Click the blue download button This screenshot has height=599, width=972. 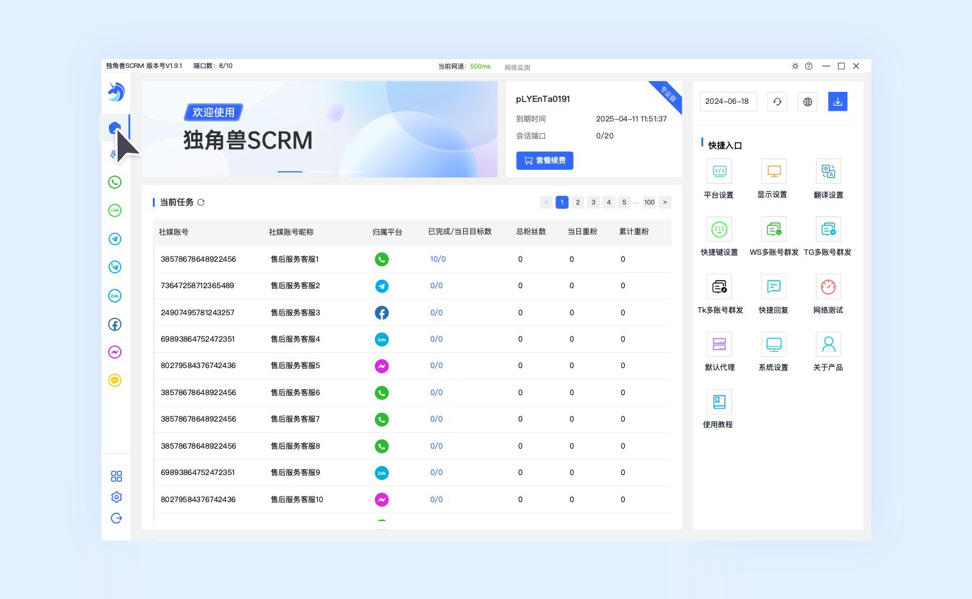pos(837,101)
